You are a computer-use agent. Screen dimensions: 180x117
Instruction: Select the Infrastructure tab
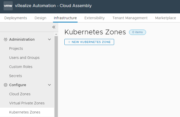[65, 18]
